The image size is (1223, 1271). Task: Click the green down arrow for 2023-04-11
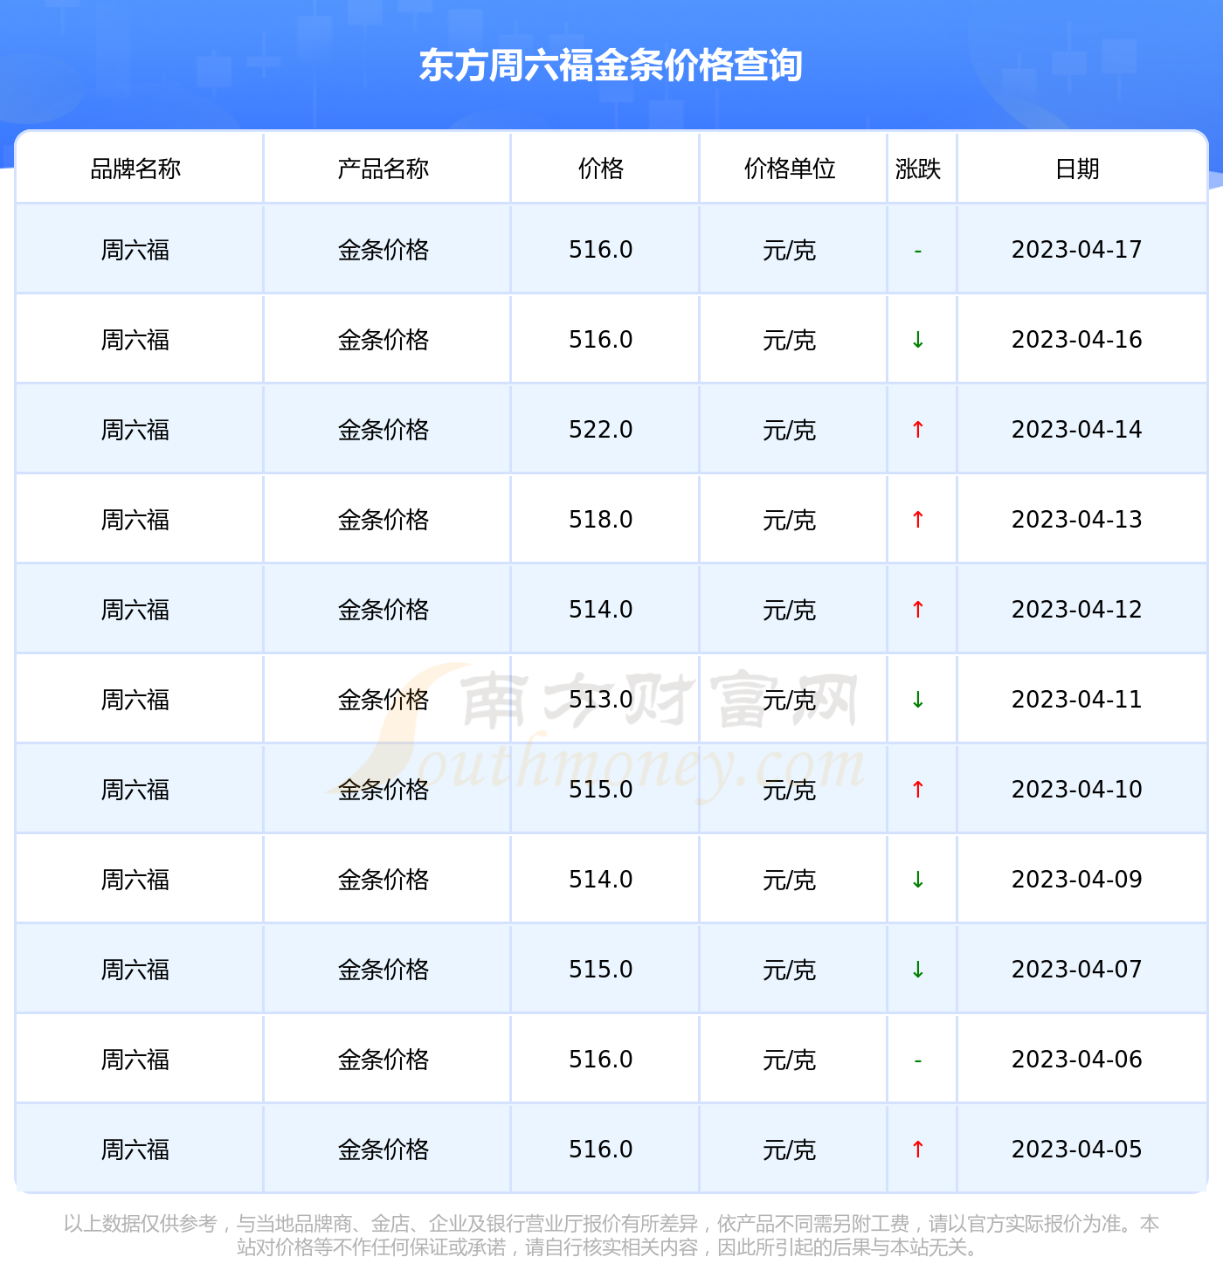click(x=918, y=700)
